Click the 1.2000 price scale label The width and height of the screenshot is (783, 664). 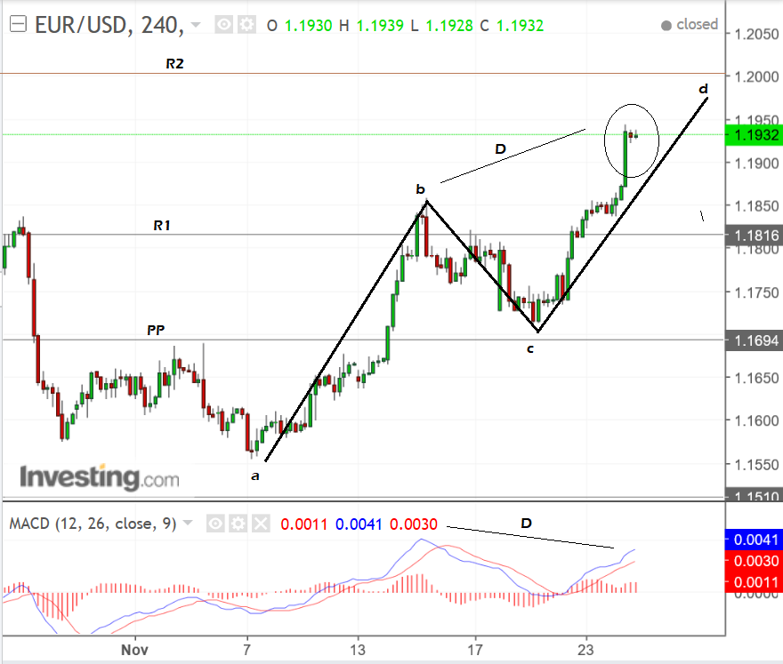[x=756, y=76]
